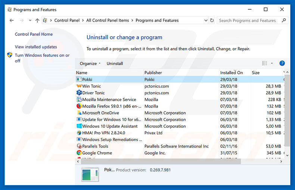This screenshot has width=295, height=190.
Task: Select the Google Chrome name
Action: tap(97, 153)
